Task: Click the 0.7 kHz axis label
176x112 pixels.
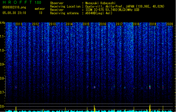Action: pyautogui.click(x=2, y=92)
